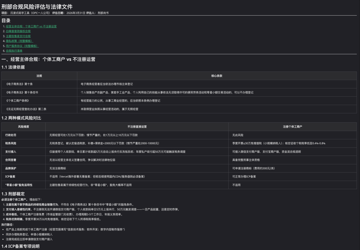
Task: 点击"1.4 ICP备案专项说明"标题
Action: pyautogui.click(x=21, y=247)
